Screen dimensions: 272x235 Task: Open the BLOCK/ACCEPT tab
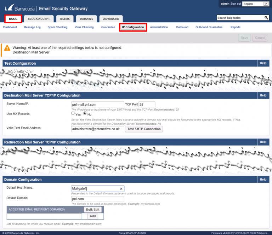point(39,19)
